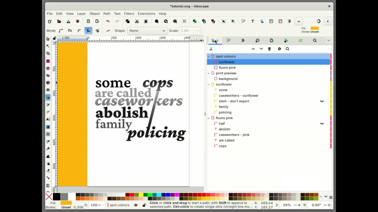
Task: Raise the selected object with the up arrow
Action: pyautogui.click(x=253, y=49)
